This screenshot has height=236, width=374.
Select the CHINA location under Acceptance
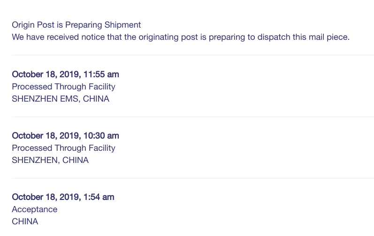25,221
